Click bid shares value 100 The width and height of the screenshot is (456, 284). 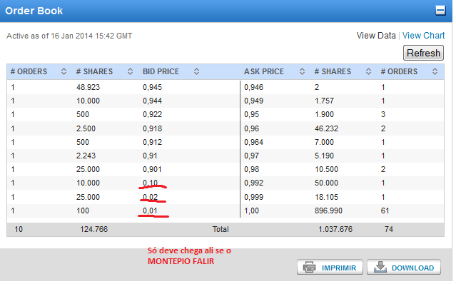83,211
